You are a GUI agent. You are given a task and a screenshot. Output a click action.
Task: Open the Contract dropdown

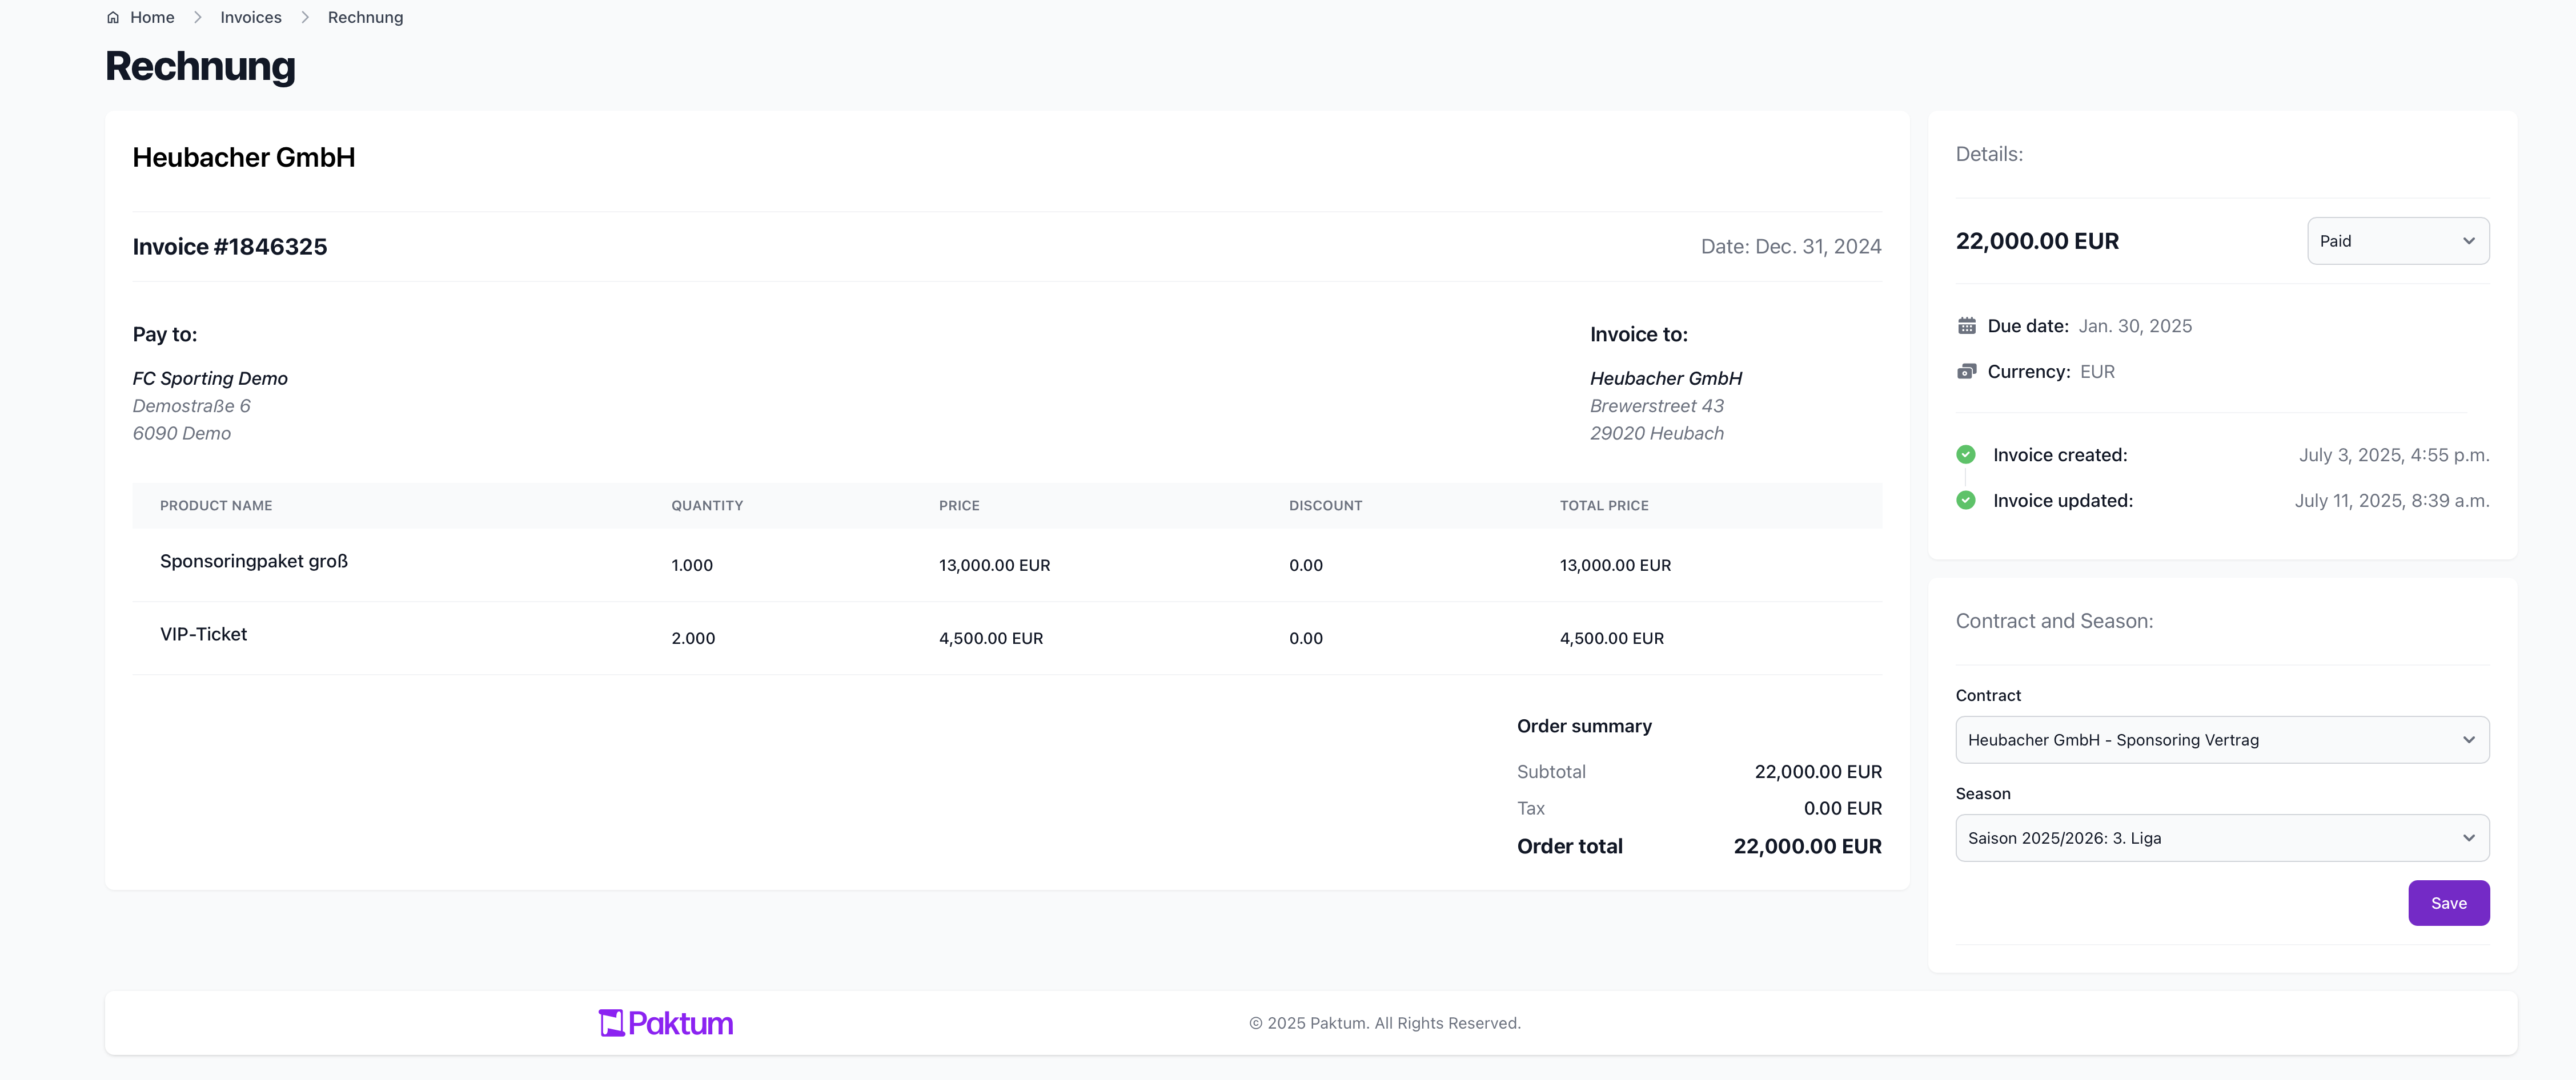[x=2221, y=740]
